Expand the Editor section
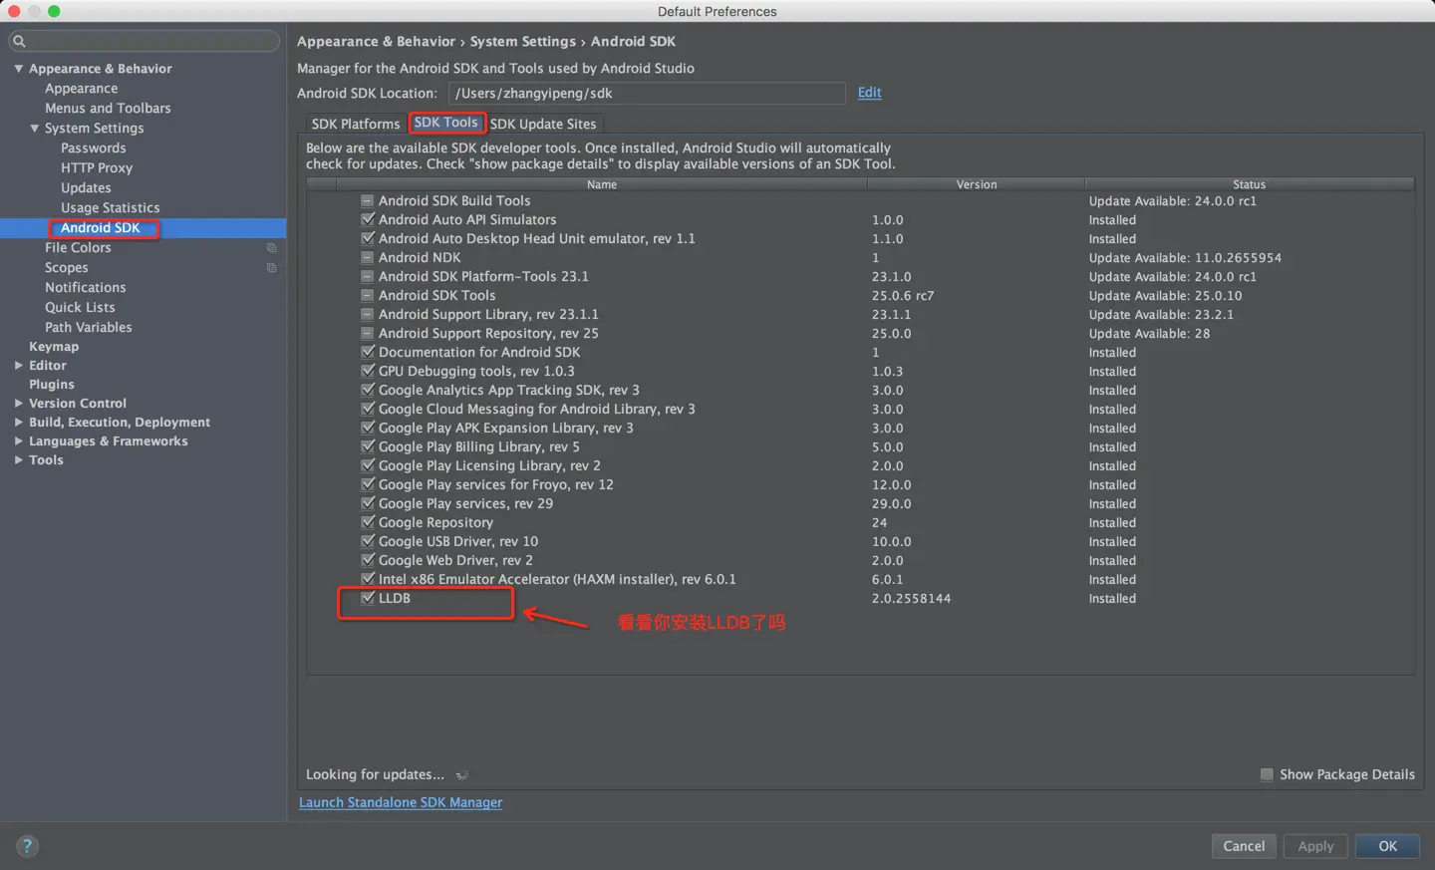The image size is (1435, 870). tap(19, 366)
